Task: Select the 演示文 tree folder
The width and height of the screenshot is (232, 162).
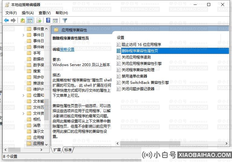Action: (38, 132)
